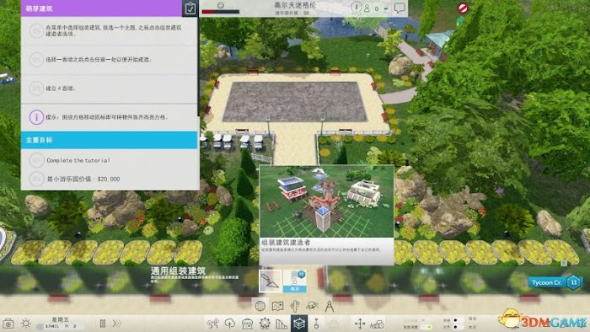This screenshot has height=332, width=590.
Task: Select the four-arrow move tool
Action: 360,324
